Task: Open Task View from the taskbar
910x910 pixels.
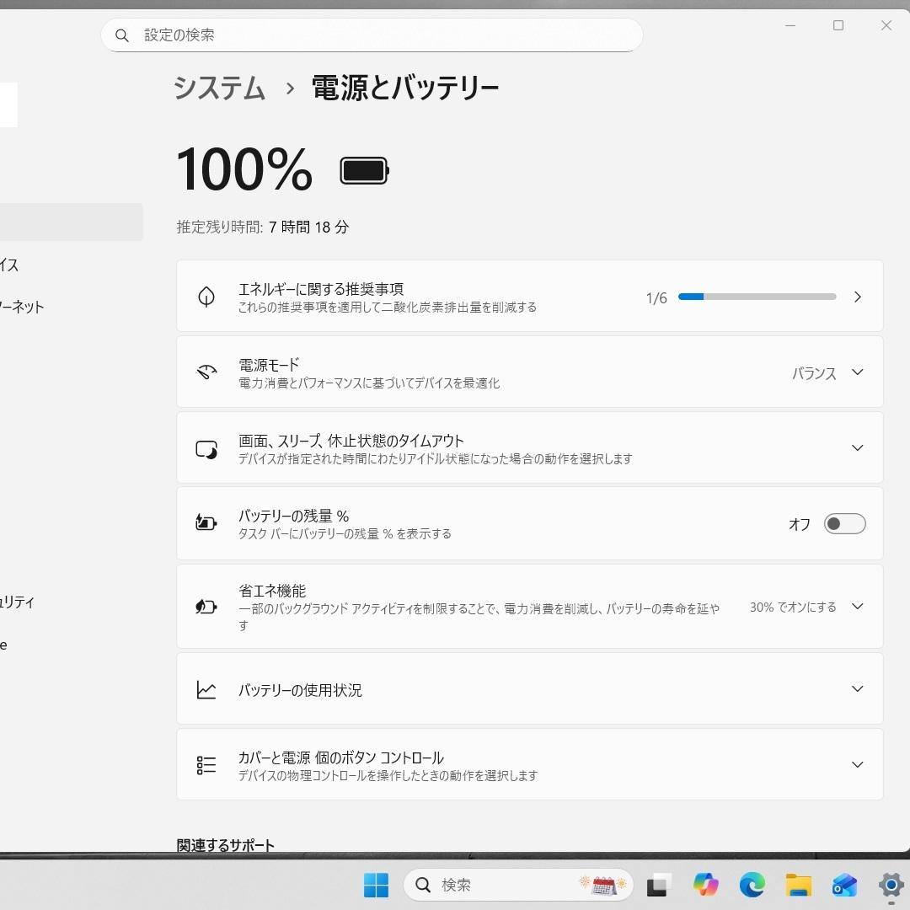Action: pos(657,886)
